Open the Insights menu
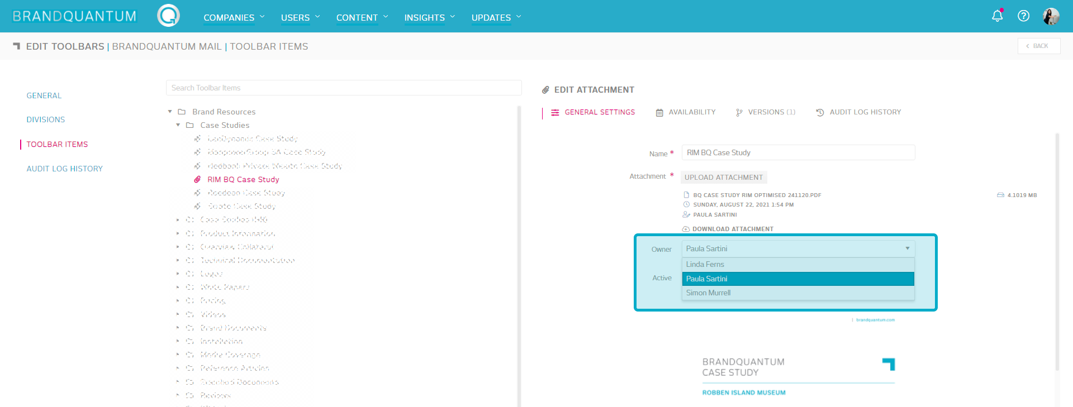The image size is (1073, 407). (430, 18)
